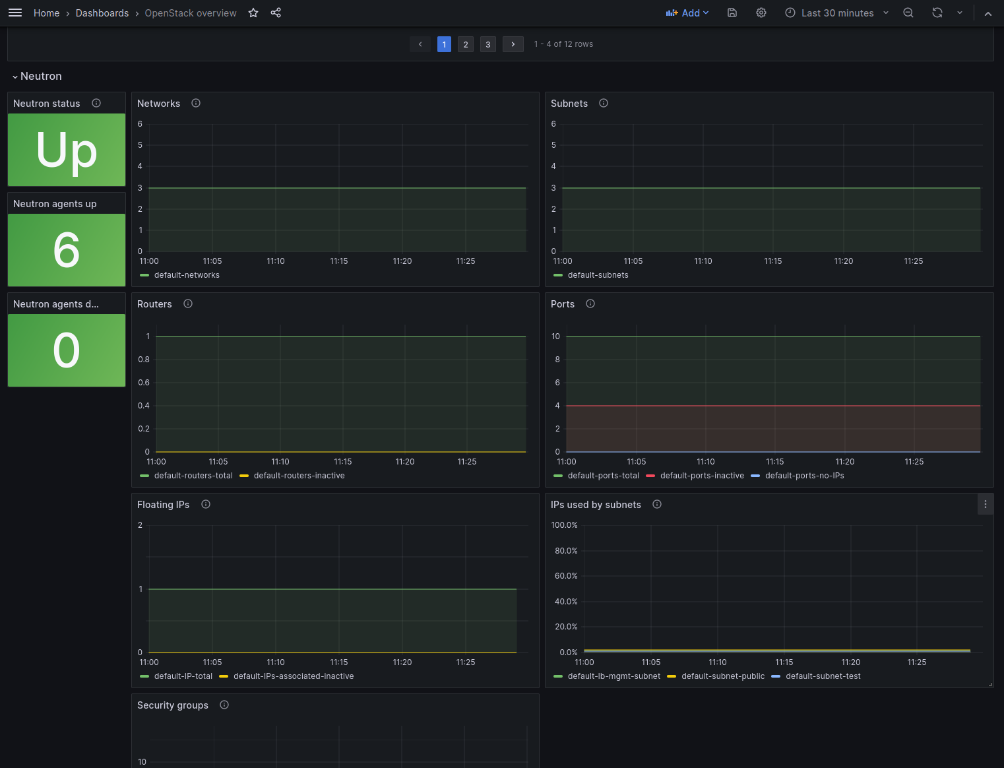Toggle default-ports-inactive series in legend
The height and width of the screenshot is (768, 1004).
(701, 476)
